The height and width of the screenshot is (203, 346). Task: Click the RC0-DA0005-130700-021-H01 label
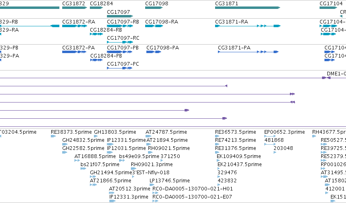(x=193, y=189)
